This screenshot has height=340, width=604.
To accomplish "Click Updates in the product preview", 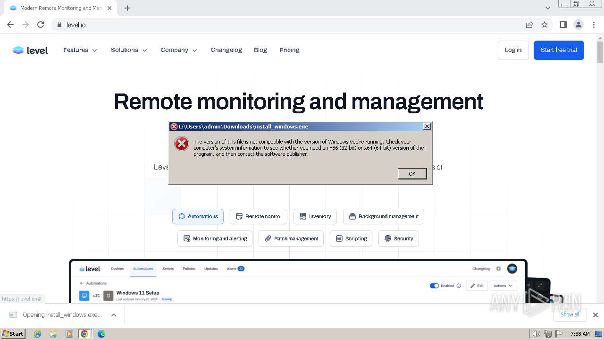I will click(x=211, y=269).
